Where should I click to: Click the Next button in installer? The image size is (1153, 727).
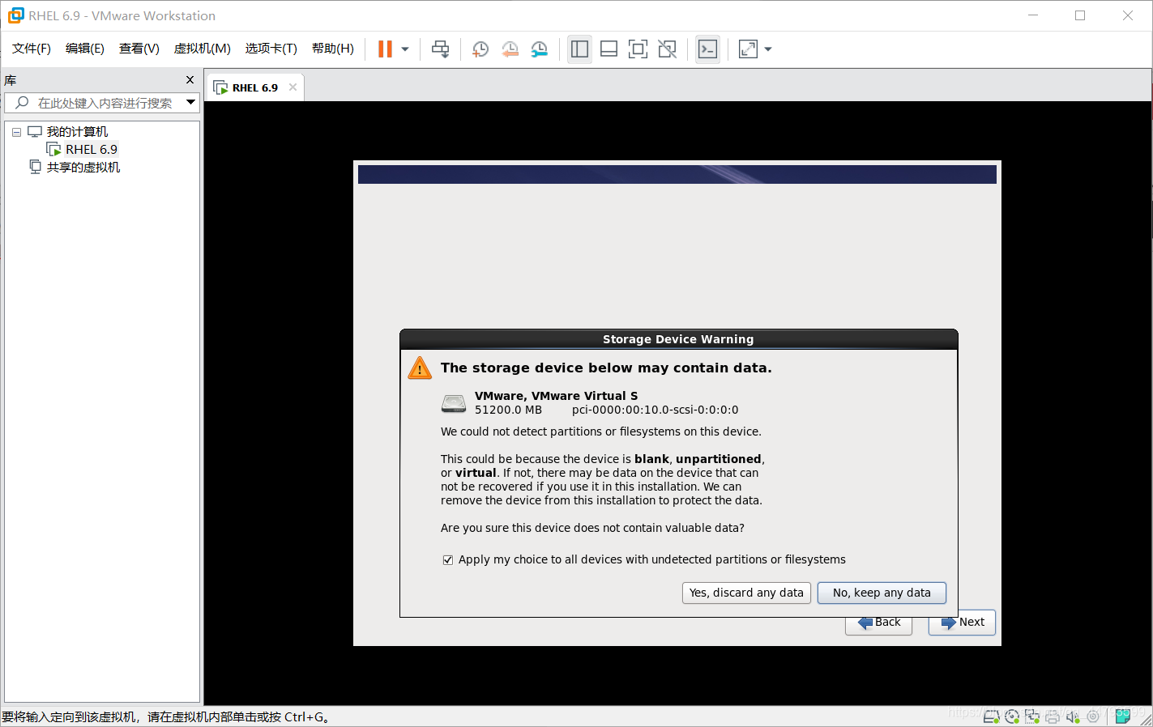pyautogui.click(x=962, y=622)
